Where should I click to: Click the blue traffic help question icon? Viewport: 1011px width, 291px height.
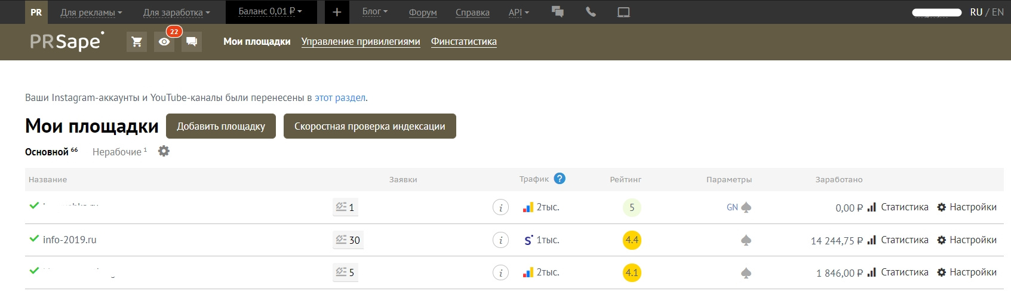pyautogui.click(x=560, y=179)
